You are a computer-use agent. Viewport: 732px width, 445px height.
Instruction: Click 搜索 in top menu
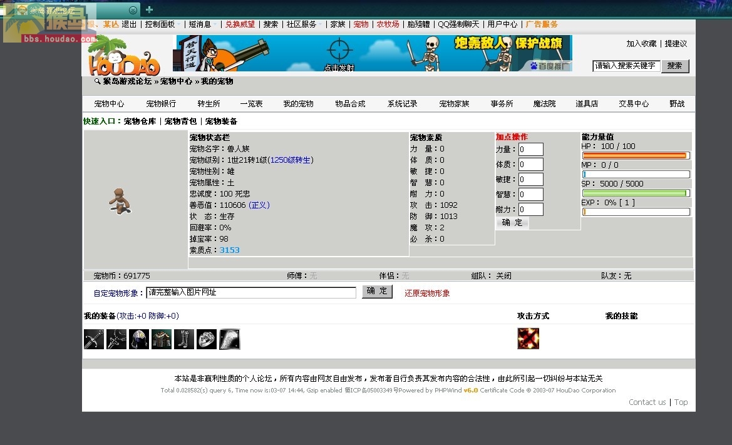click(x=271, y=24)
